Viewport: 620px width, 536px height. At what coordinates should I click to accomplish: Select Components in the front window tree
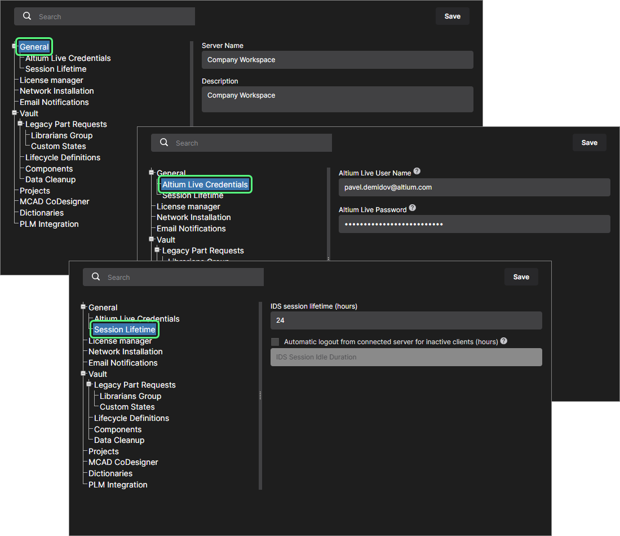pos(117,429)
